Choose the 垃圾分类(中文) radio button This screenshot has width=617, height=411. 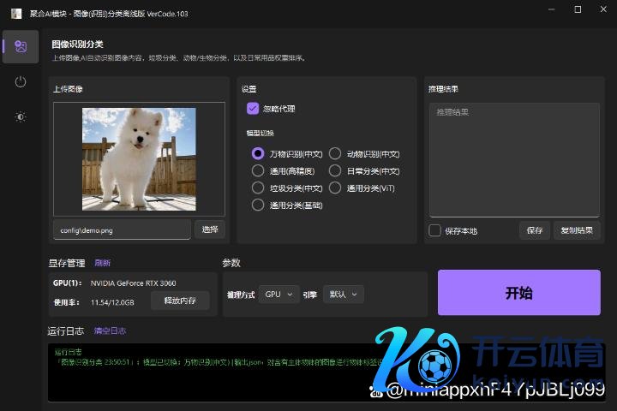pos(258,188)
